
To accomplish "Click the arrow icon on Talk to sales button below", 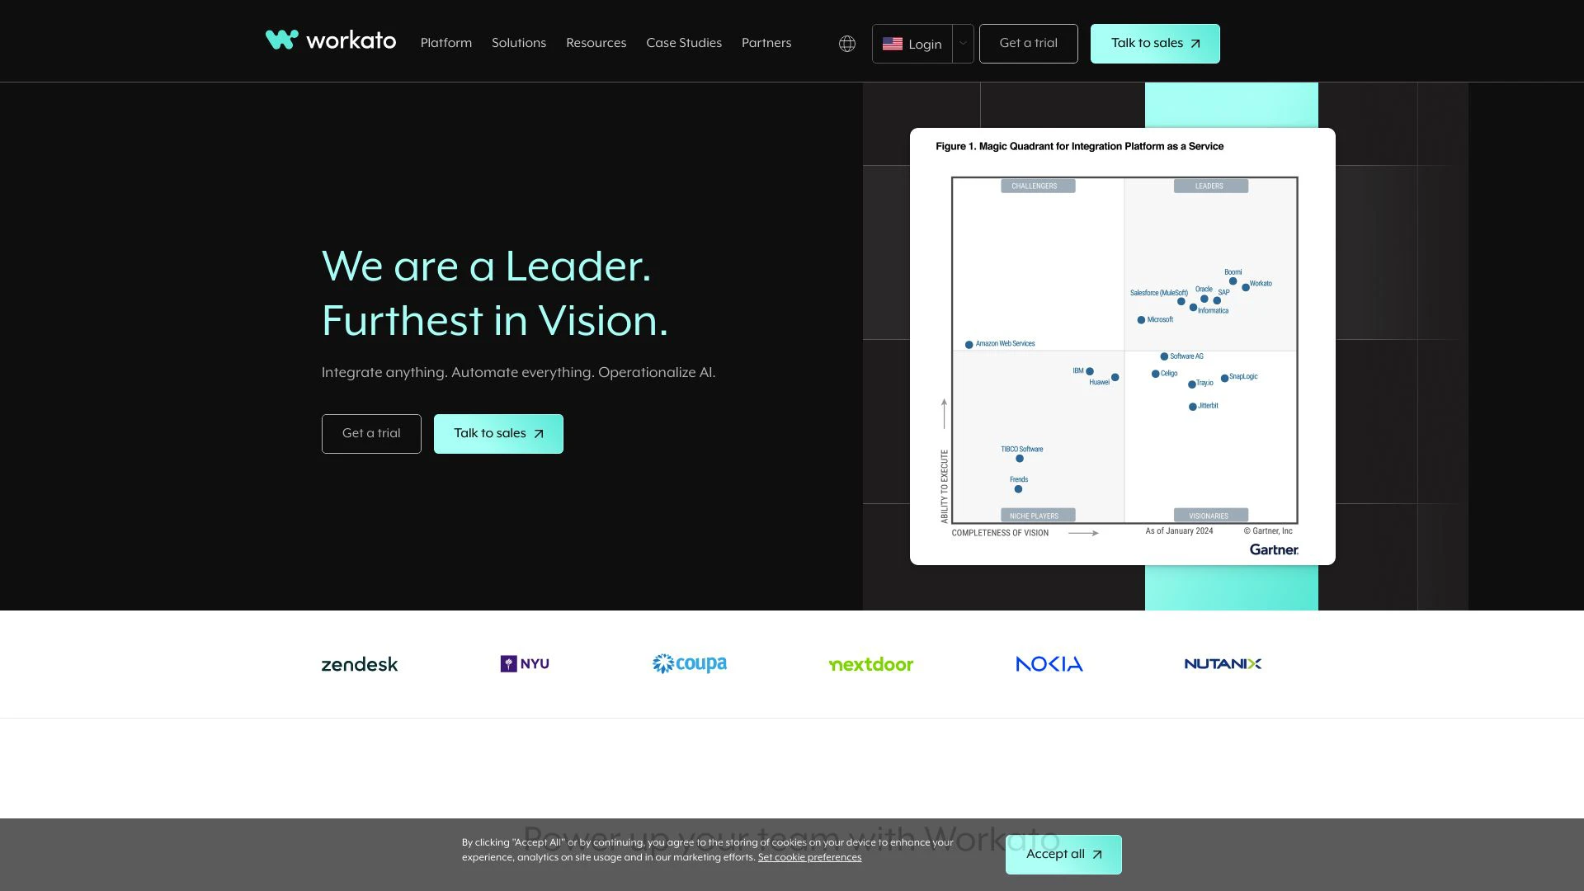I will pyautogui.click(x=539, y=433).
